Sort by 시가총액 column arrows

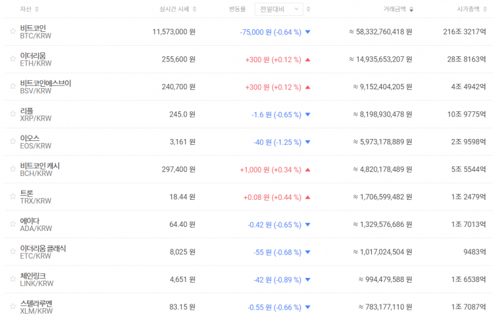485,9
